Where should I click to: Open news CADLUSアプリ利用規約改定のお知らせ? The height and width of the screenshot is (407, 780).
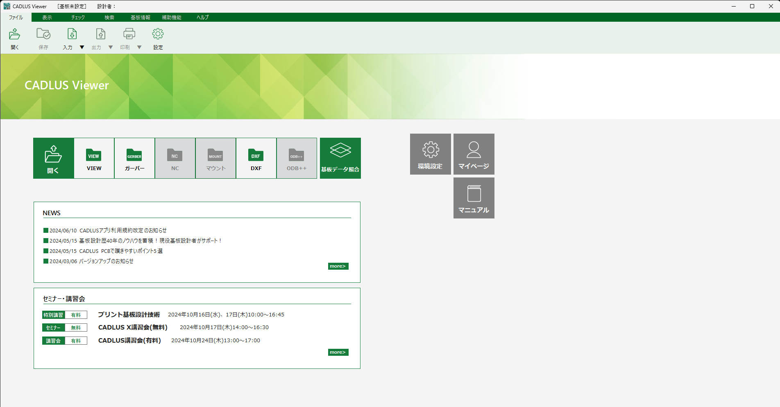click(123, 230)
